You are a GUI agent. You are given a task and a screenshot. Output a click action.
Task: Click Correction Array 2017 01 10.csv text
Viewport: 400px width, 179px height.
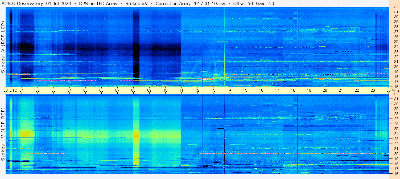(x=188, y=3)
